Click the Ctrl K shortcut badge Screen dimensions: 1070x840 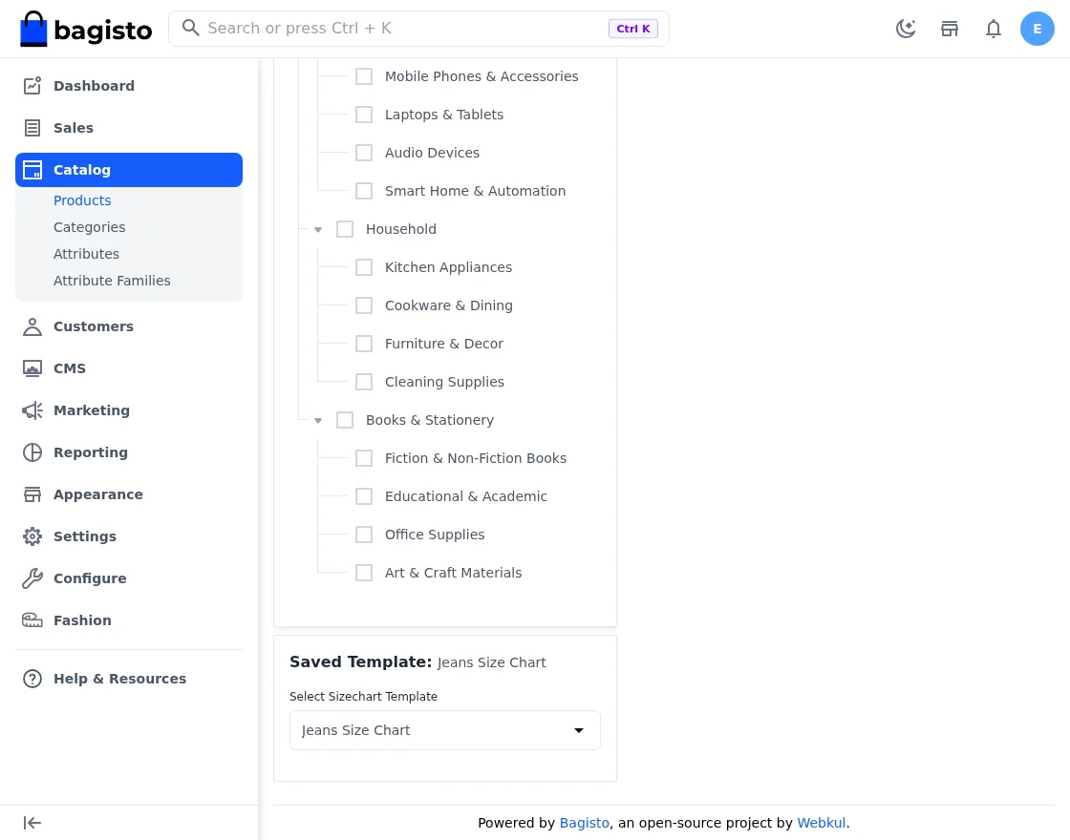(x=633, y=29)
